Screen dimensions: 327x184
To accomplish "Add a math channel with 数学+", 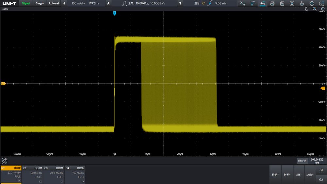I will pos(275,175).
